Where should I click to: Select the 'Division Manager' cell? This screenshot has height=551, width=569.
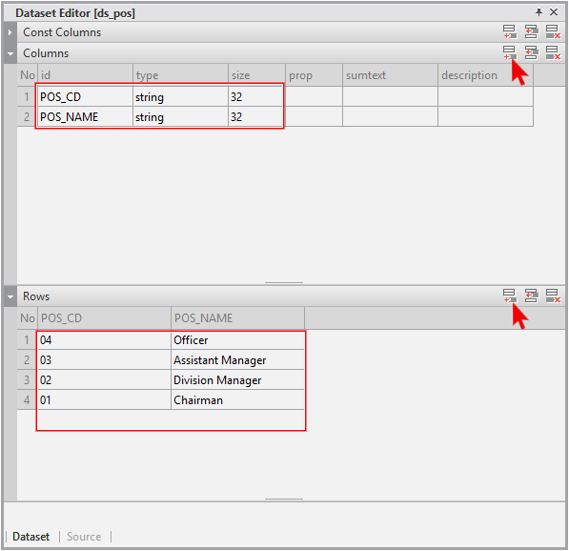[x=237, y=379]
